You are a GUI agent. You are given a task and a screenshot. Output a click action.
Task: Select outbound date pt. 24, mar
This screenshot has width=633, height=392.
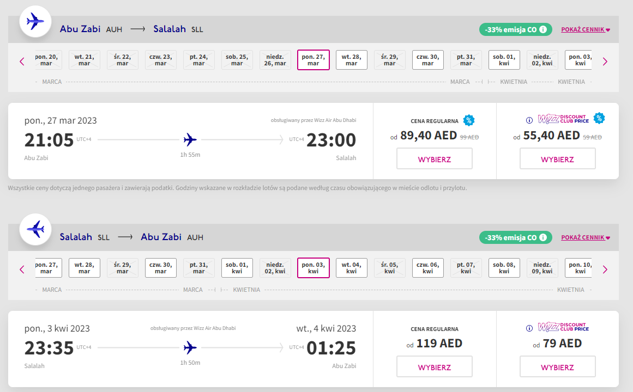pos(198,60)
